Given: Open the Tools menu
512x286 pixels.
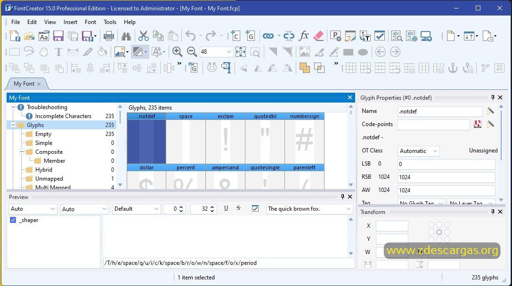Looking at the screenshot, I should point(110,22).
